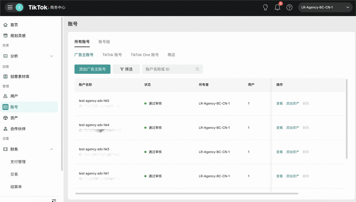The width and height of the screenshot is (356, 202).
Task: Click the 合作伙伴 network icon
Action: pos(5,129)
